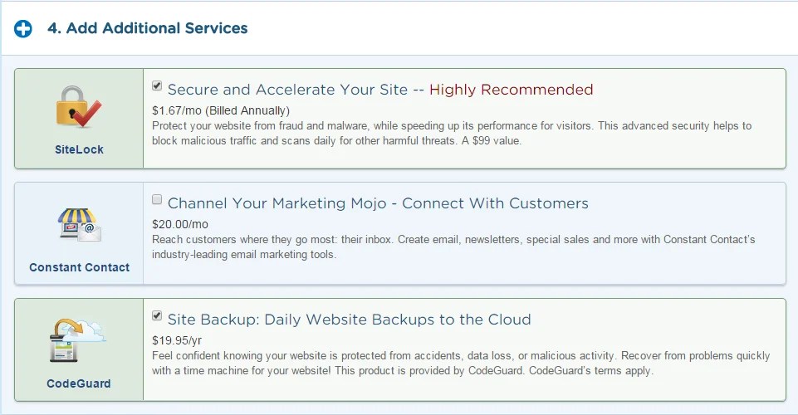
Task: Click the $1.67/mo Billed Annually price
Action: pyautogui.click(x=221, y=110)
